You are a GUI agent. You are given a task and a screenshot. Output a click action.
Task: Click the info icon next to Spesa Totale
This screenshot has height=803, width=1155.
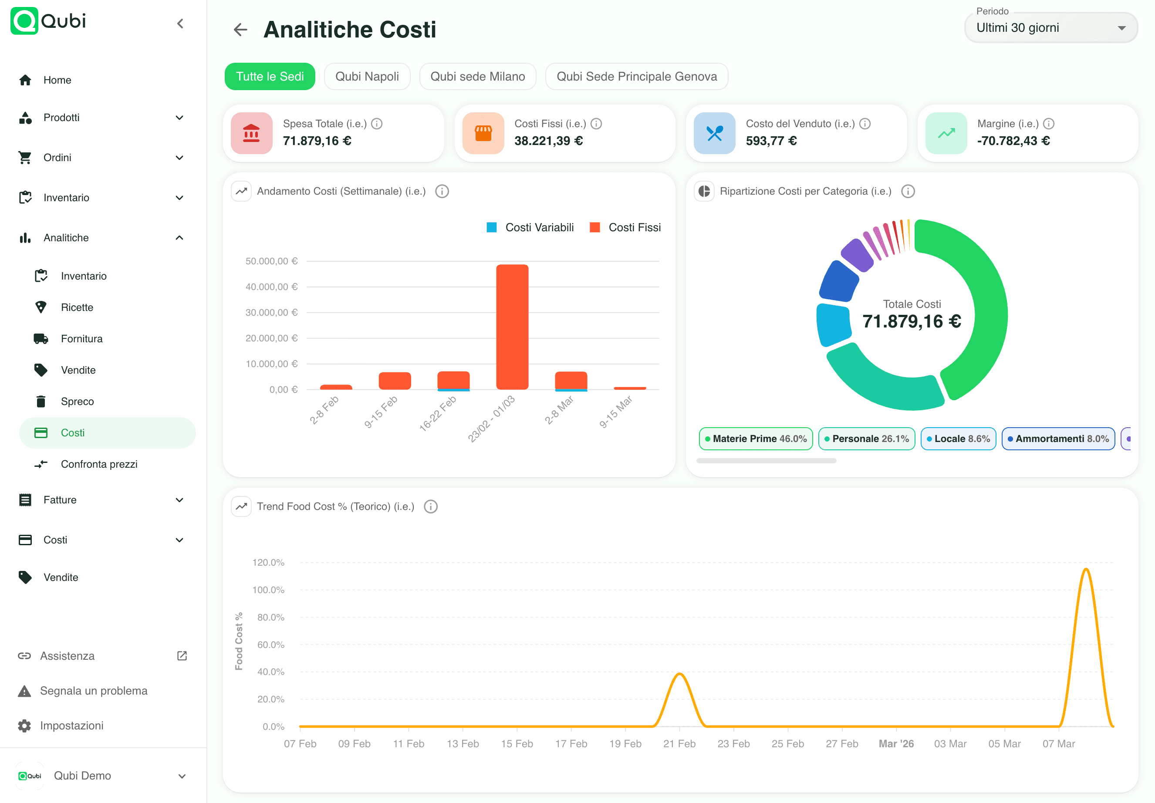[377, 123]
